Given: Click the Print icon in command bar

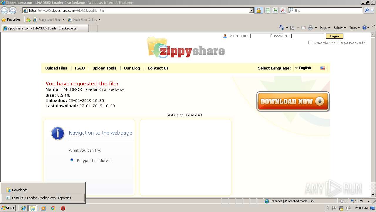Looking at the screenshot, I should point(310,28).
